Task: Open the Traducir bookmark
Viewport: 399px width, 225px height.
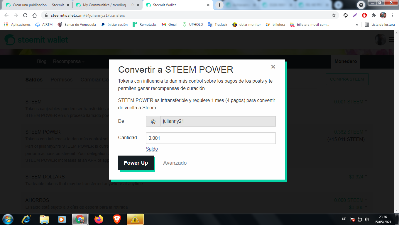Action: click(x=217, y=25)
